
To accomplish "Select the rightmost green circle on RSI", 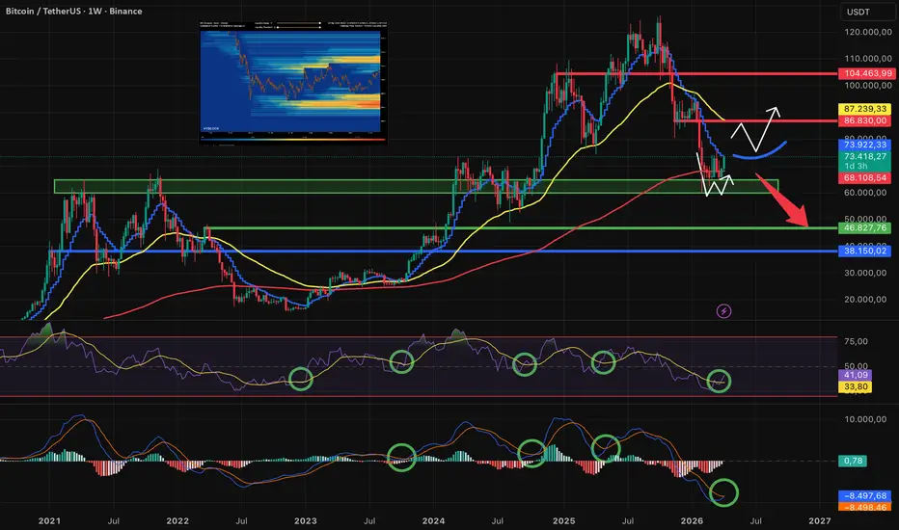I will coord(719,381).
